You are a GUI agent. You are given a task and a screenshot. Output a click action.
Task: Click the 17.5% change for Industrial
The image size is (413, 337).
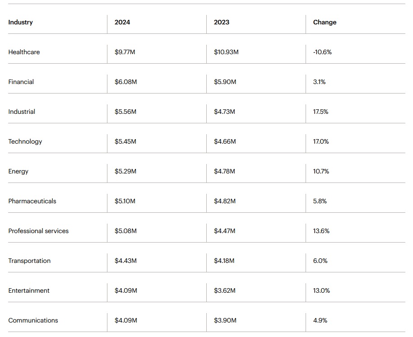[x=320, y=112]
